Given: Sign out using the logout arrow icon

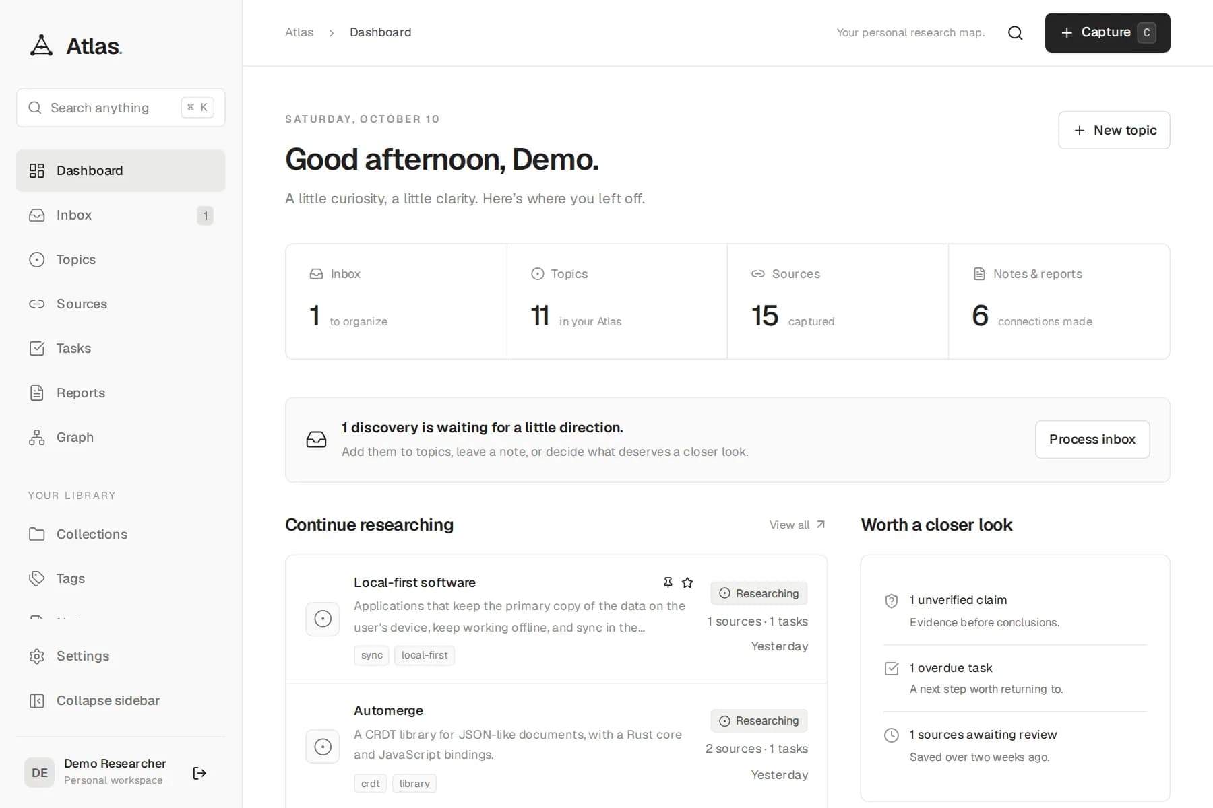Looking at the screenshot, I should 199,773.
